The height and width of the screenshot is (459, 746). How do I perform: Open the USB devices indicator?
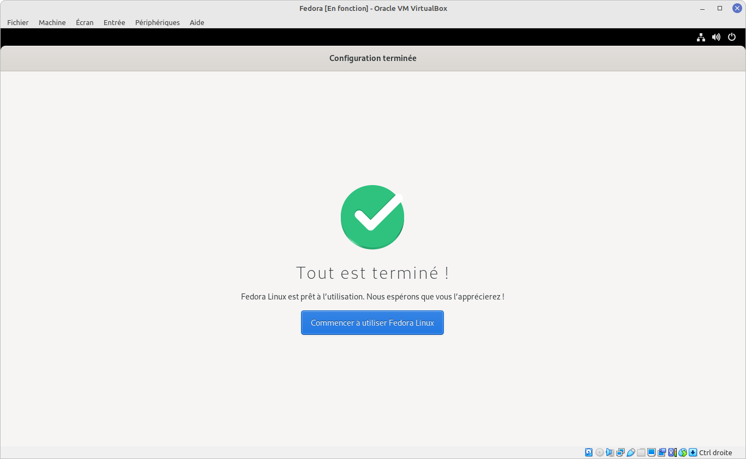tap(631, 452)
